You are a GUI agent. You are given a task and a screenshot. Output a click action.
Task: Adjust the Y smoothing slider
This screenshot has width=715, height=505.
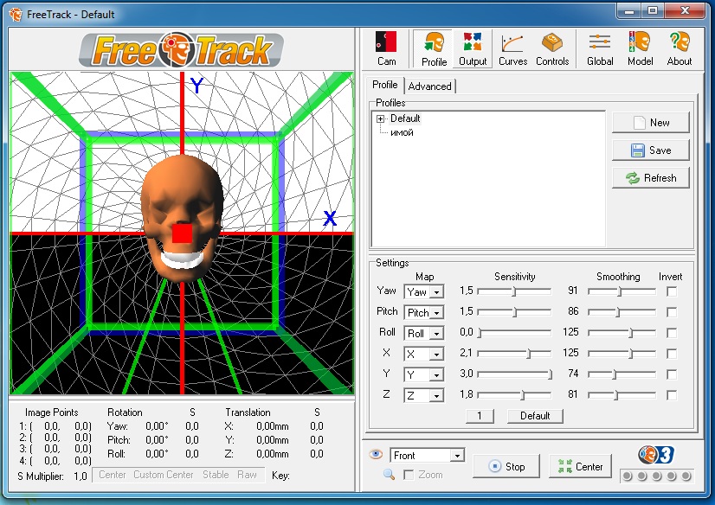[x=622, y=374]
